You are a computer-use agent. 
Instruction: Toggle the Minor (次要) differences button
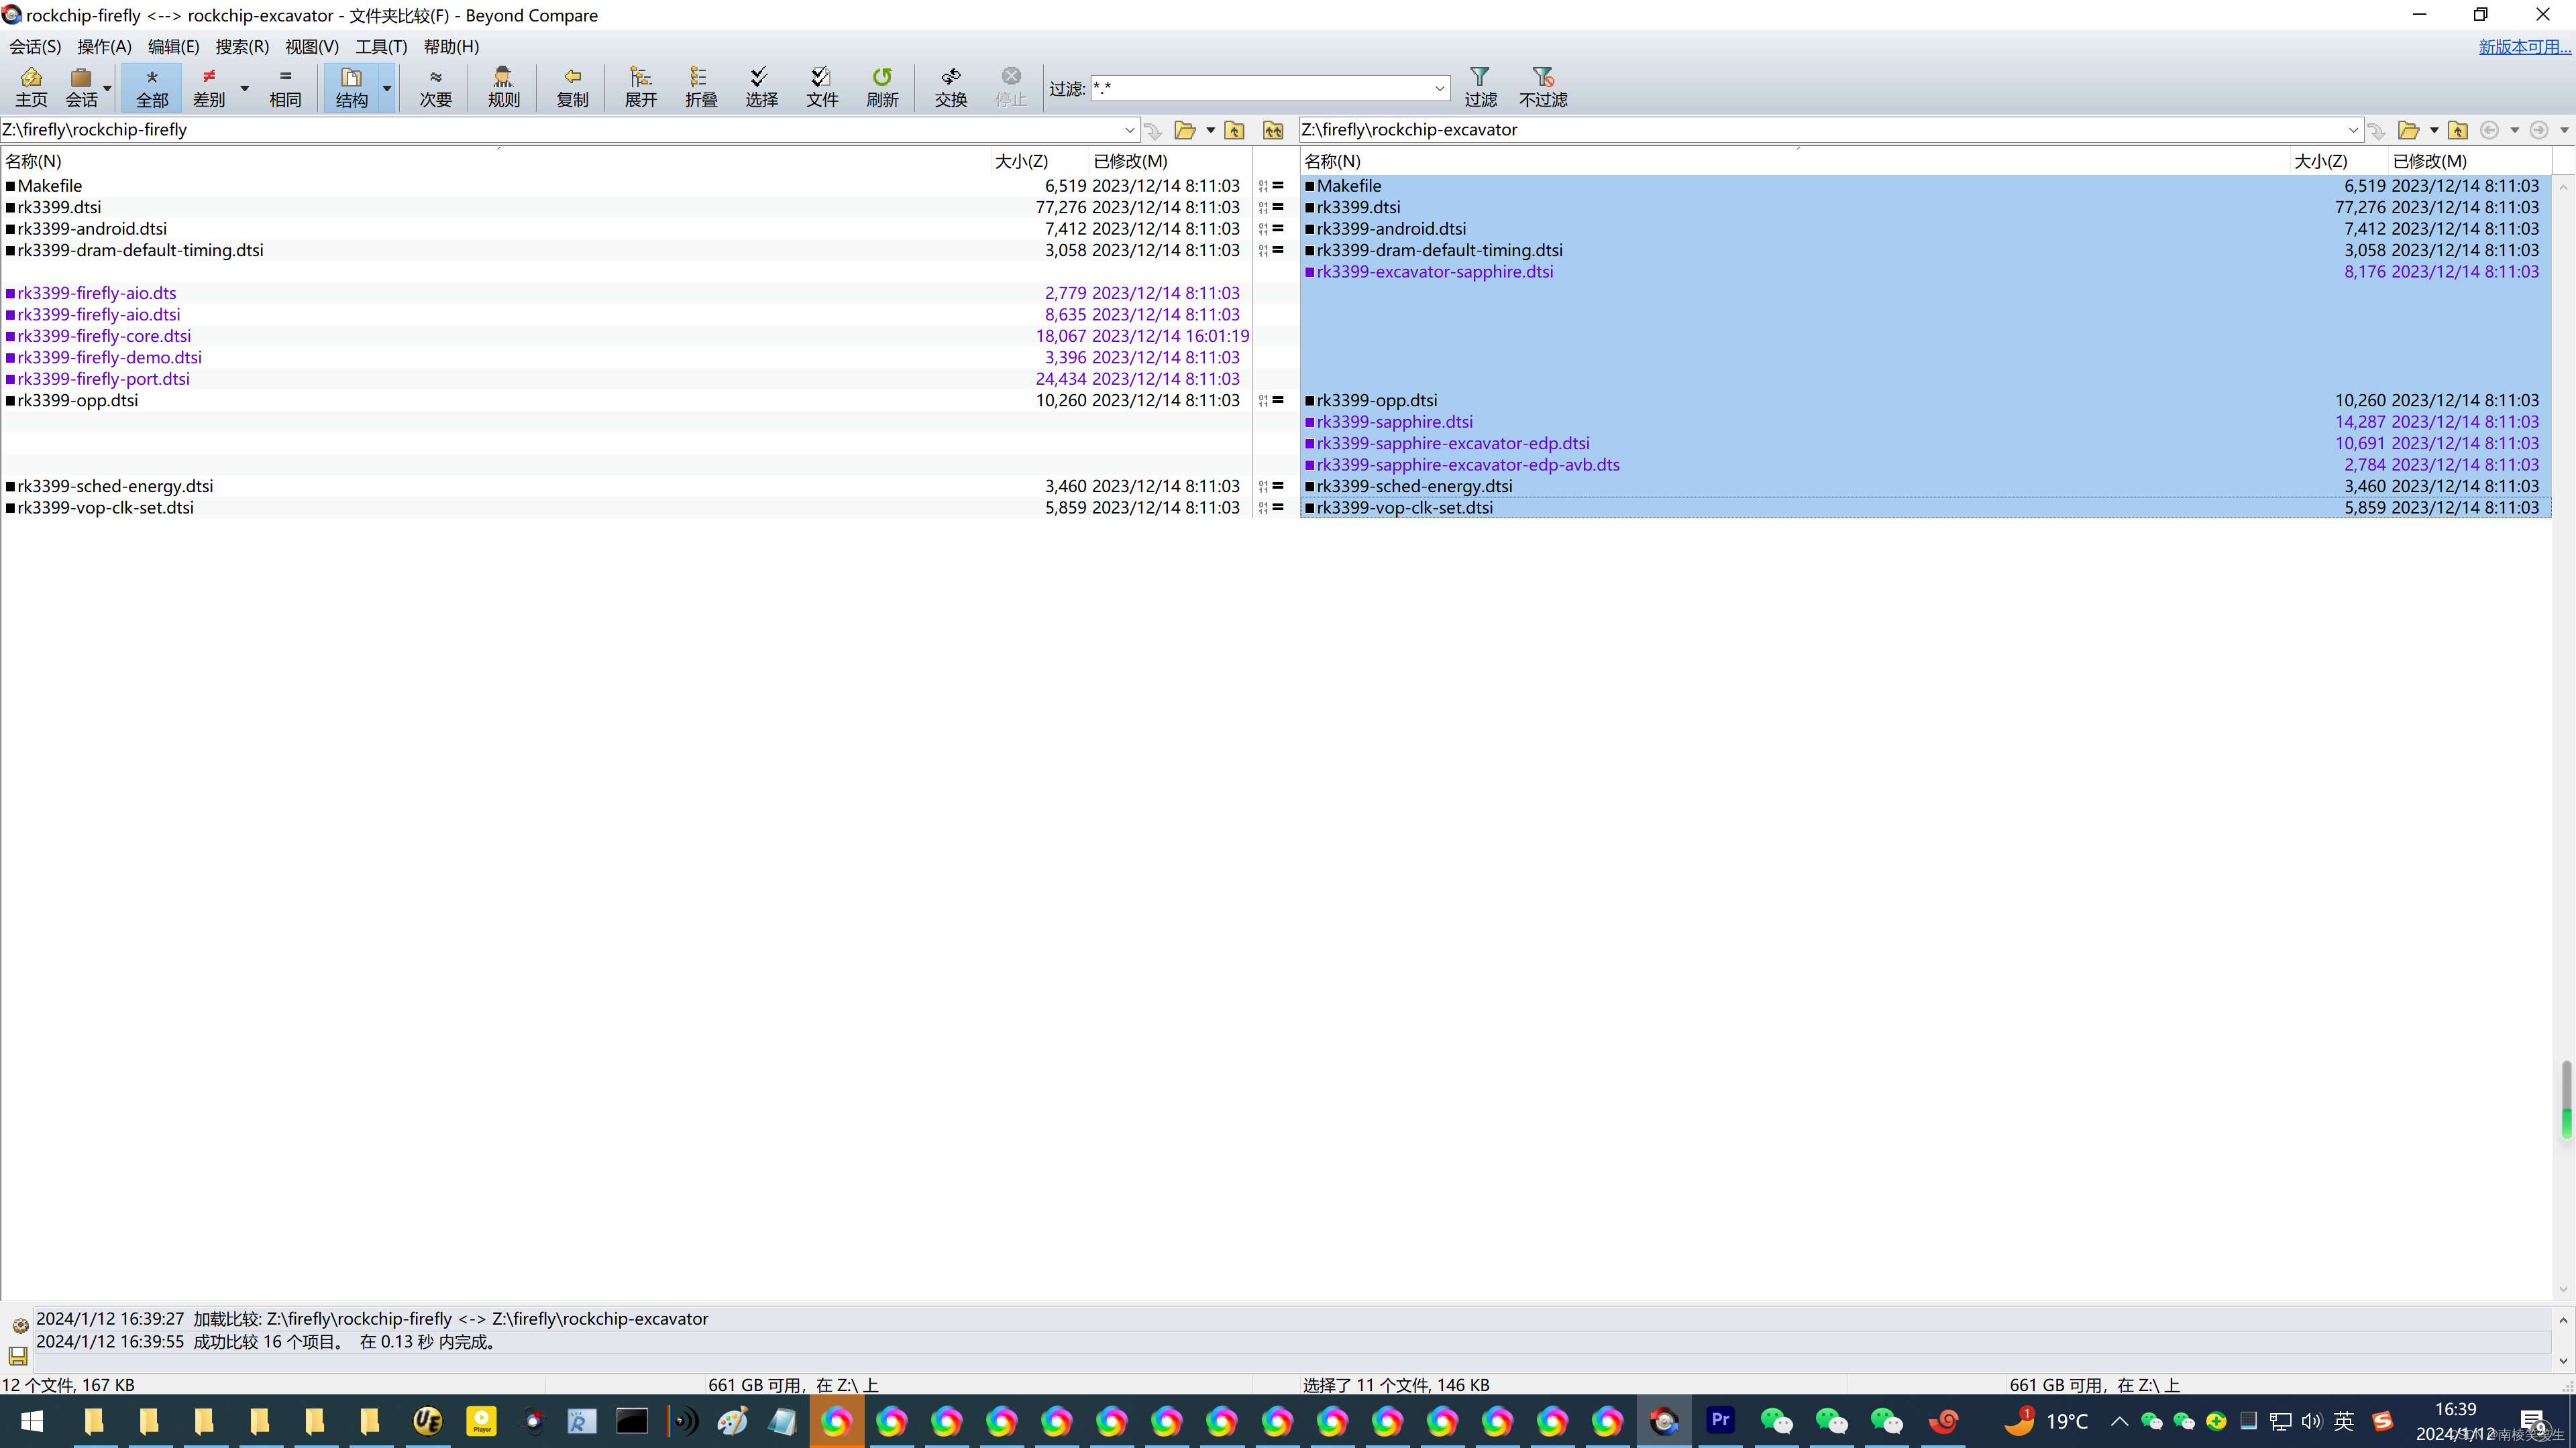pos(435,87)
